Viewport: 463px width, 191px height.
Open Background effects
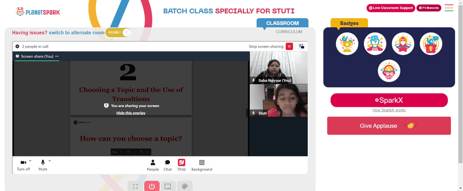pyautogui.click(x=202, y=165)
